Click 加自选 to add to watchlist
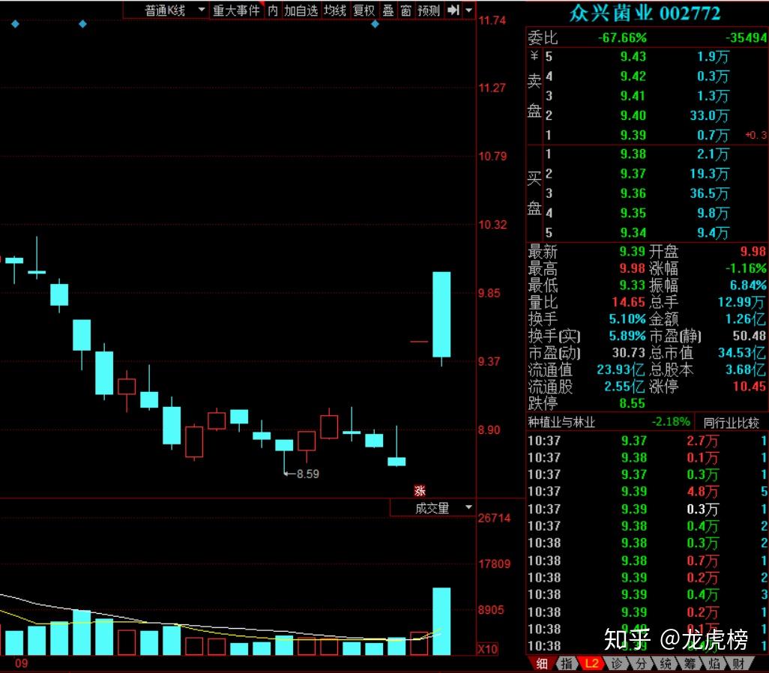The height and width of the screenshot is (673, 769). tap(301, 10)
